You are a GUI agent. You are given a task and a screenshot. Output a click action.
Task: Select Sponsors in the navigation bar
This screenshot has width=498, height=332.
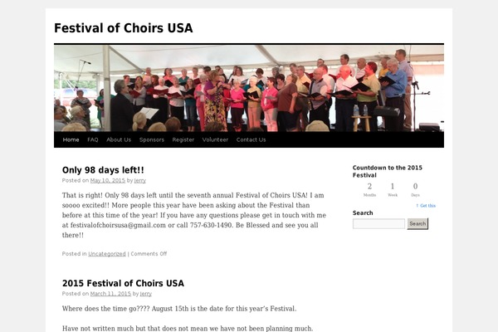pos(152,139)
